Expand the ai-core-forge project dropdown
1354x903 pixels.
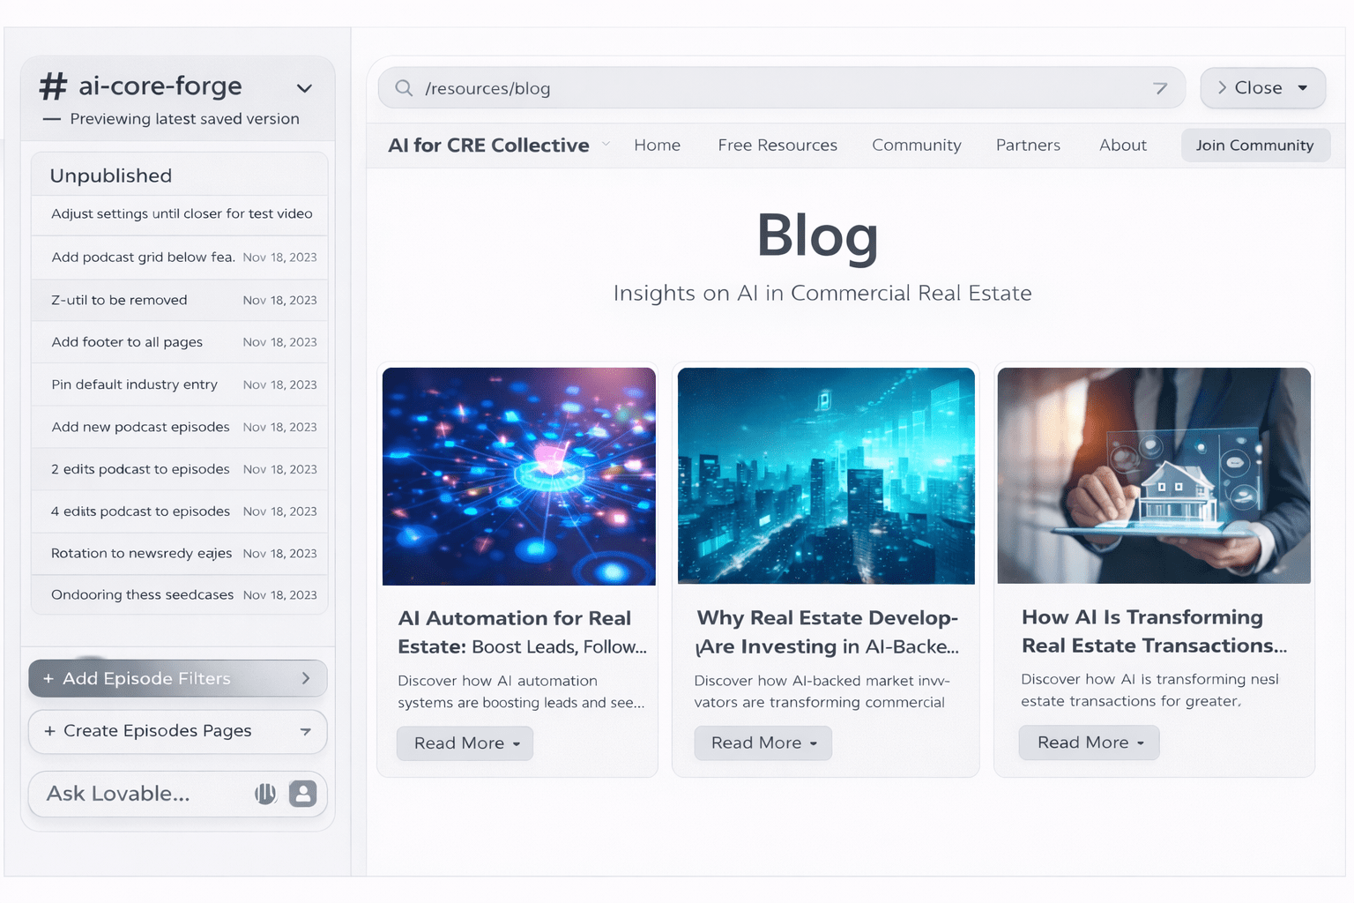304,88
